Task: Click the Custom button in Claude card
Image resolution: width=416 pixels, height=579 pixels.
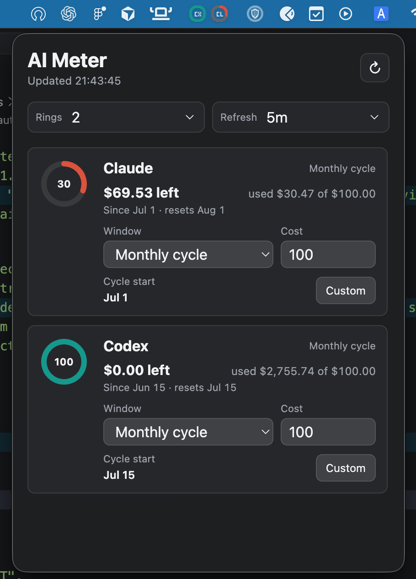Action: tap(346, 290)
